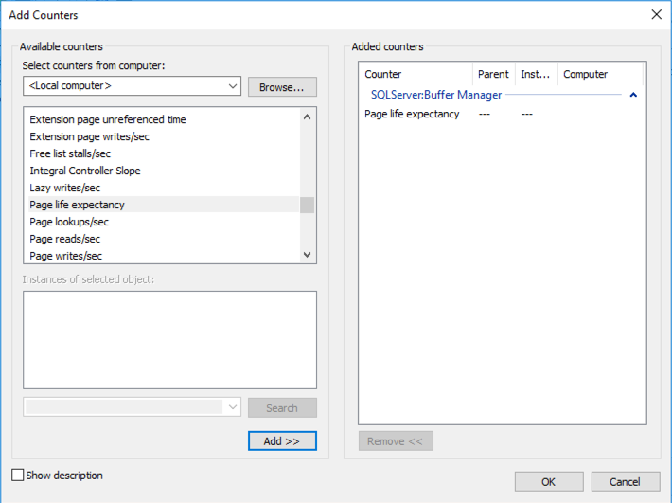
Task: Collapse the SQLServer:Buffer Manager group arrow
Action: [x=633, y=95]
